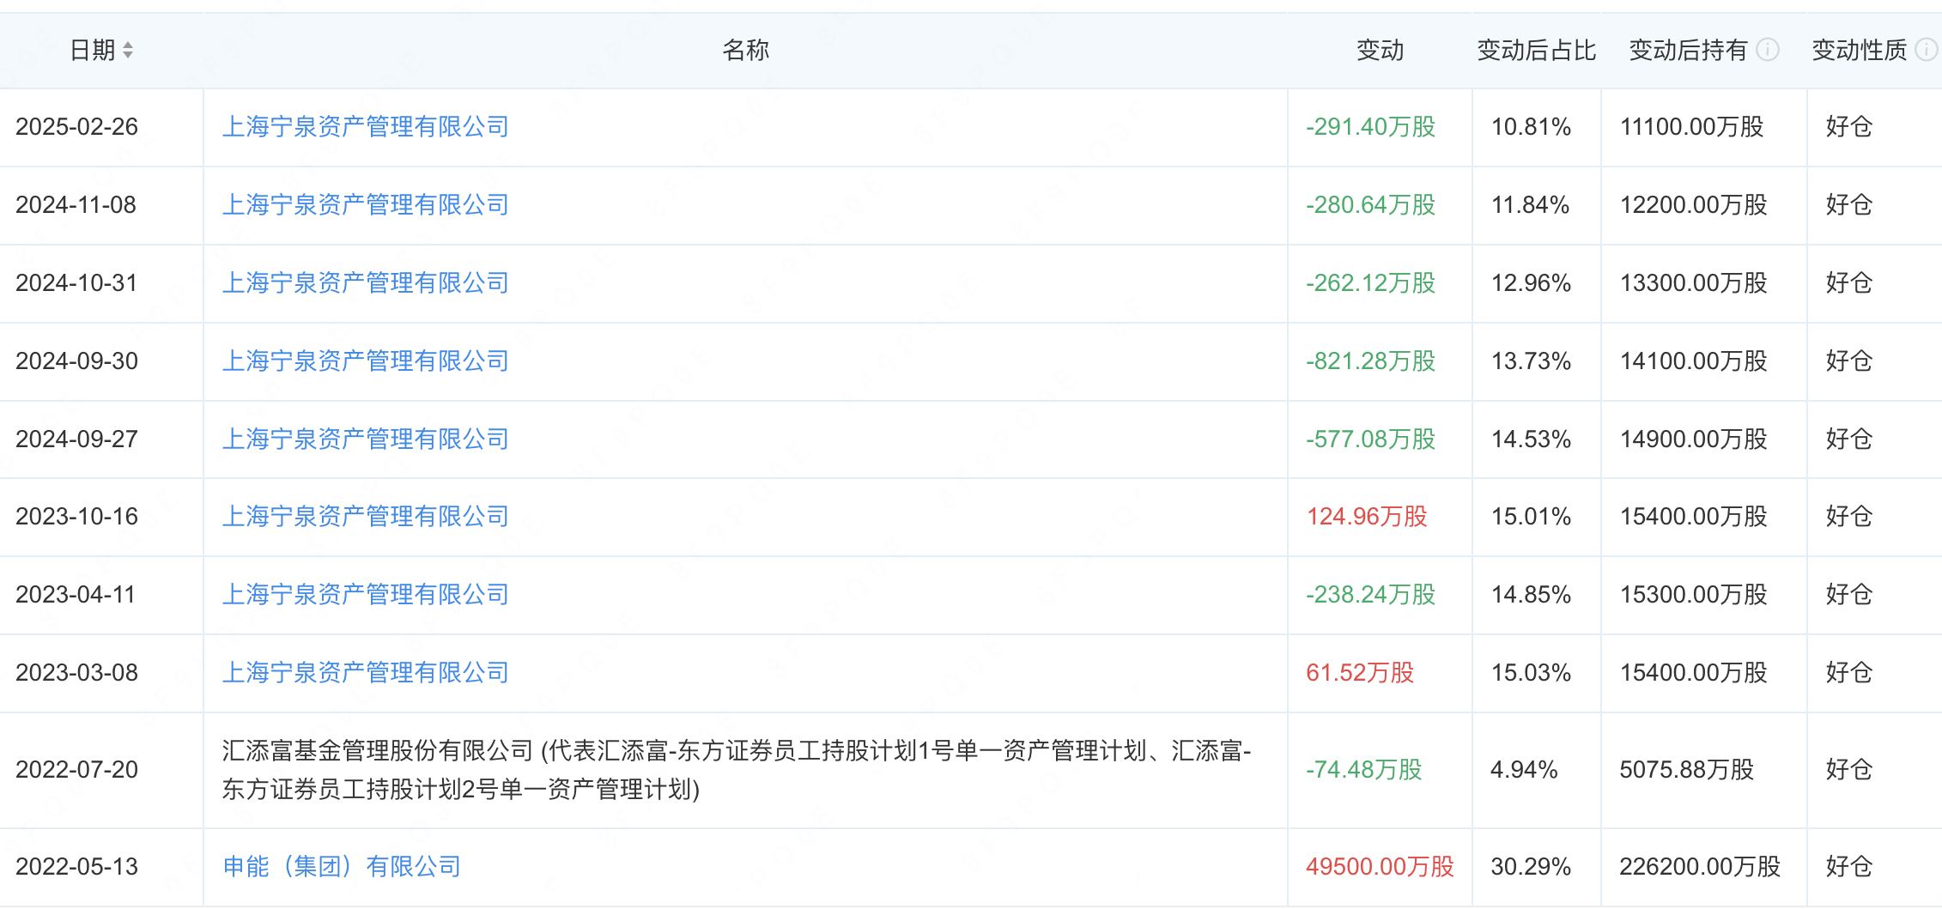
Task: Select date cell 2024-09-30
Action: pyautogui.click(x=77, y=361)
